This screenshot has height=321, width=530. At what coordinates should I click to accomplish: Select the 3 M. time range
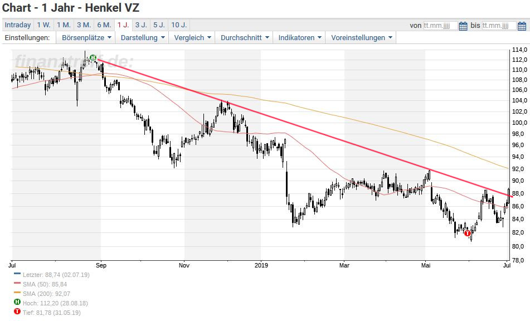(x=84, y=25)
